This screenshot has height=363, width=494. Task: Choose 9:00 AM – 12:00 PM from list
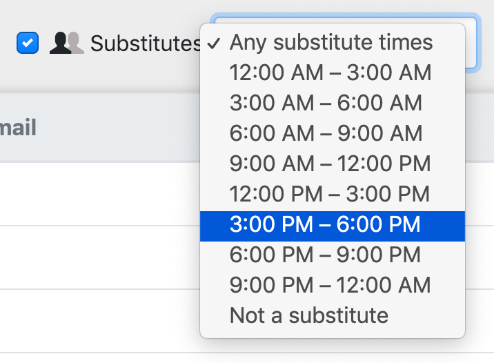point(330,164)
